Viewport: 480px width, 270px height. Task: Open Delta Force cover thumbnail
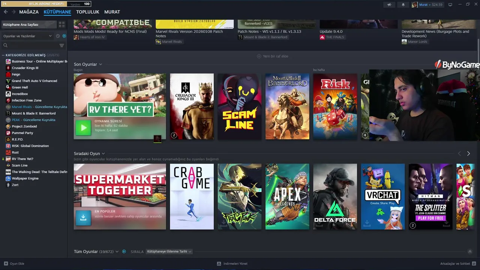click(335, 196)
